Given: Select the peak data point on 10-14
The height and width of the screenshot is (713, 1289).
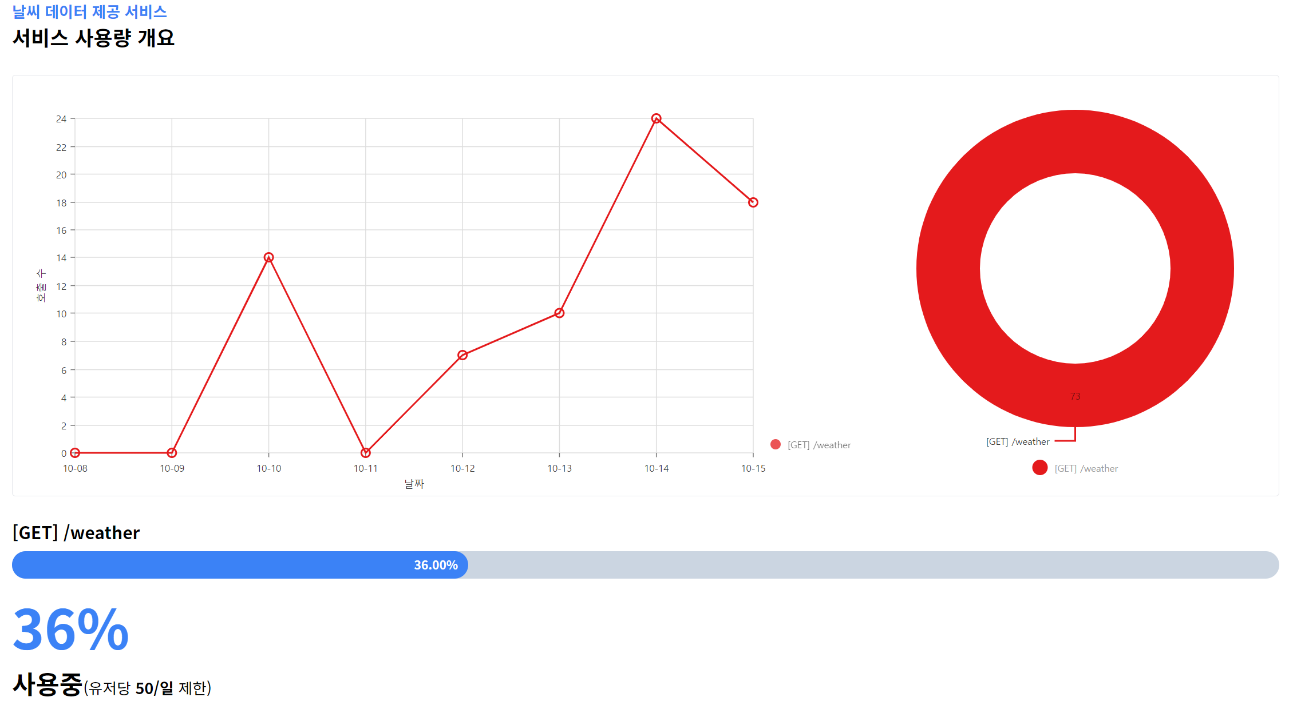Looking at the screenshot, I should click(x=657, y=118).
